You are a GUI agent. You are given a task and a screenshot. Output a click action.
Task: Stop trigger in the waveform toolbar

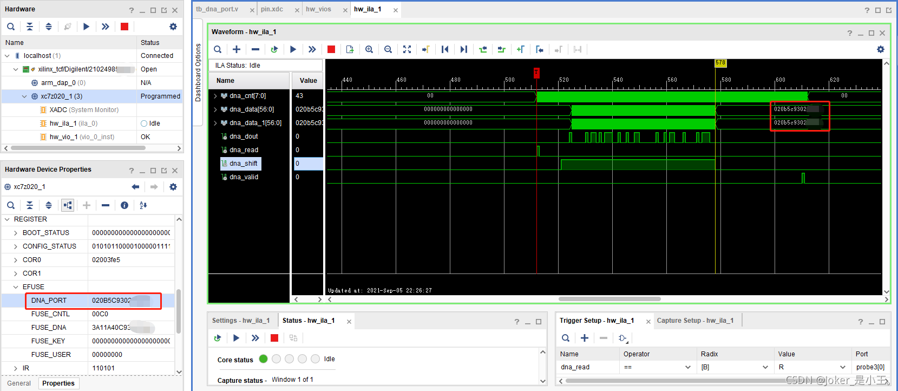tap(331, 49)
